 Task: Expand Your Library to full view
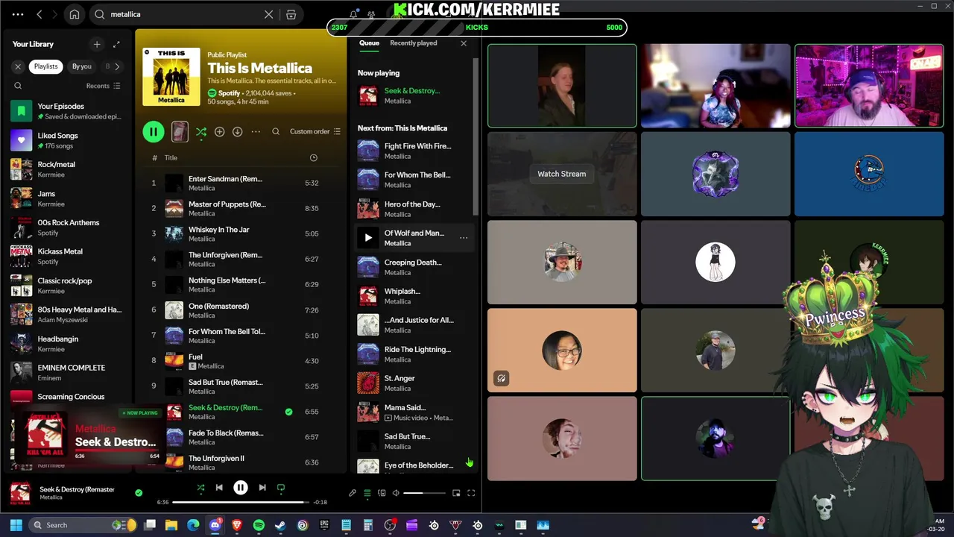tap(116, 44)
